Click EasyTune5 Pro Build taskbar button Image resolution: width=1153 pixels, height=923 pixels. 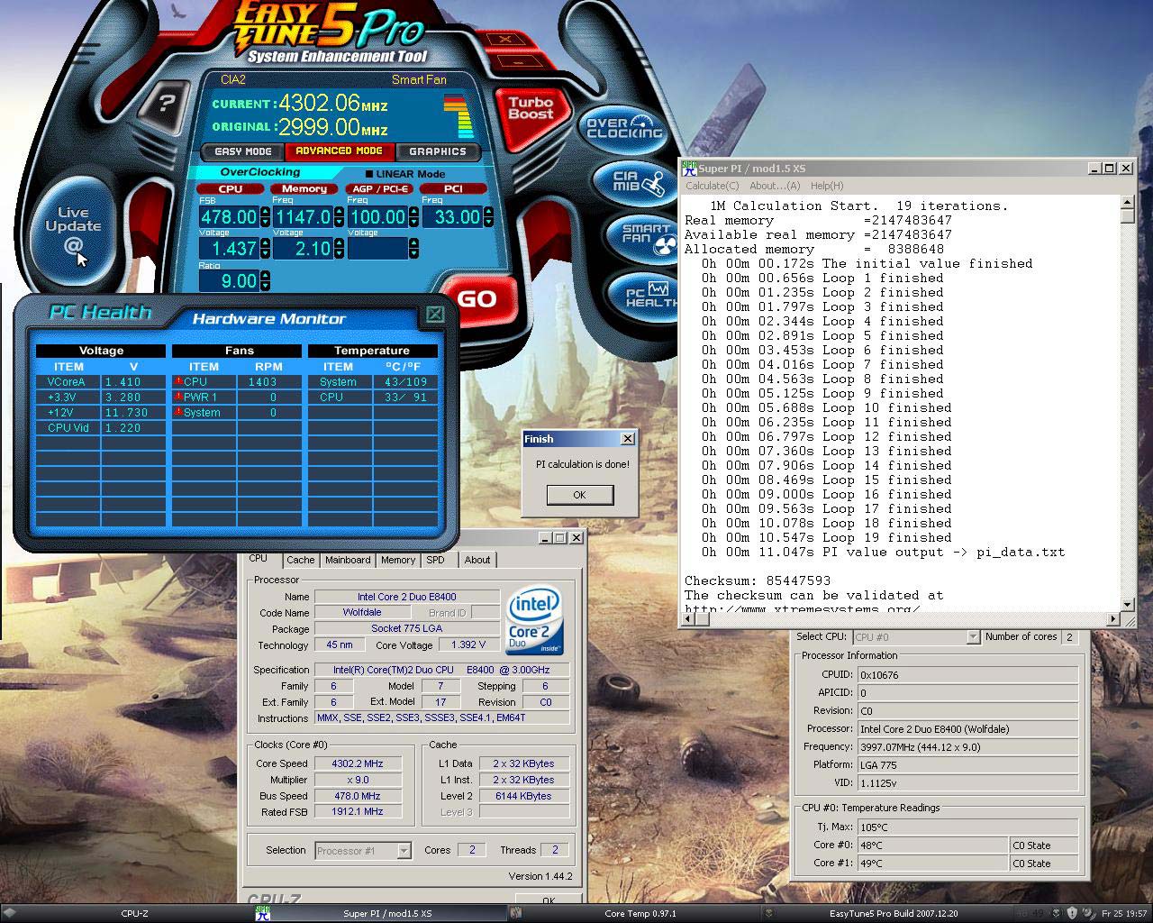coord(894,913)
